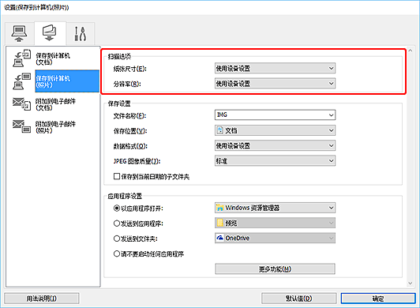Select 请不要启动任何应用程序 radio button
This screenshot has width=420, height=308.
tap(117, 254)
